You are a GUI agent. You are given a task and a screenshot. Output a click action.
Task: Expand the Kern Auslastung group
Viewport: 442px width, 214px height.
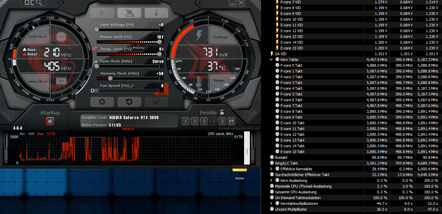pos(271,180)
